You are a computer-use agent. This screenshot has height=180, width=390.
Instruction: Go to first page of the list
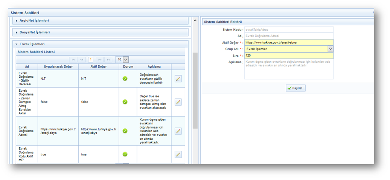[x=73, y=59]
